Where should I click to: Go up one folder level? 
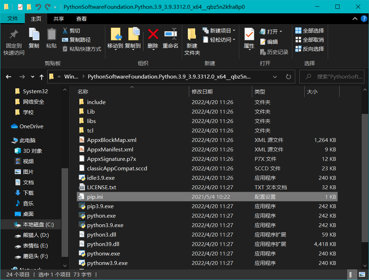coord(42,77)
